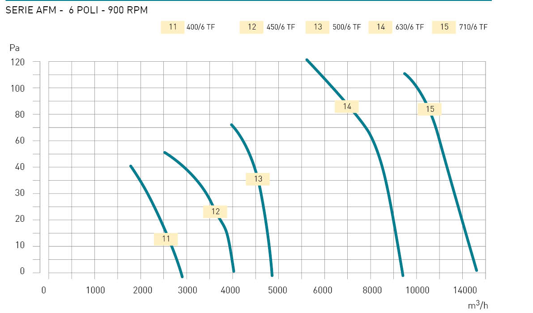Viewport: 533px width, 313px height.
Task: Click the legend swatch numbered 11
Action: (x=173, y=27)
